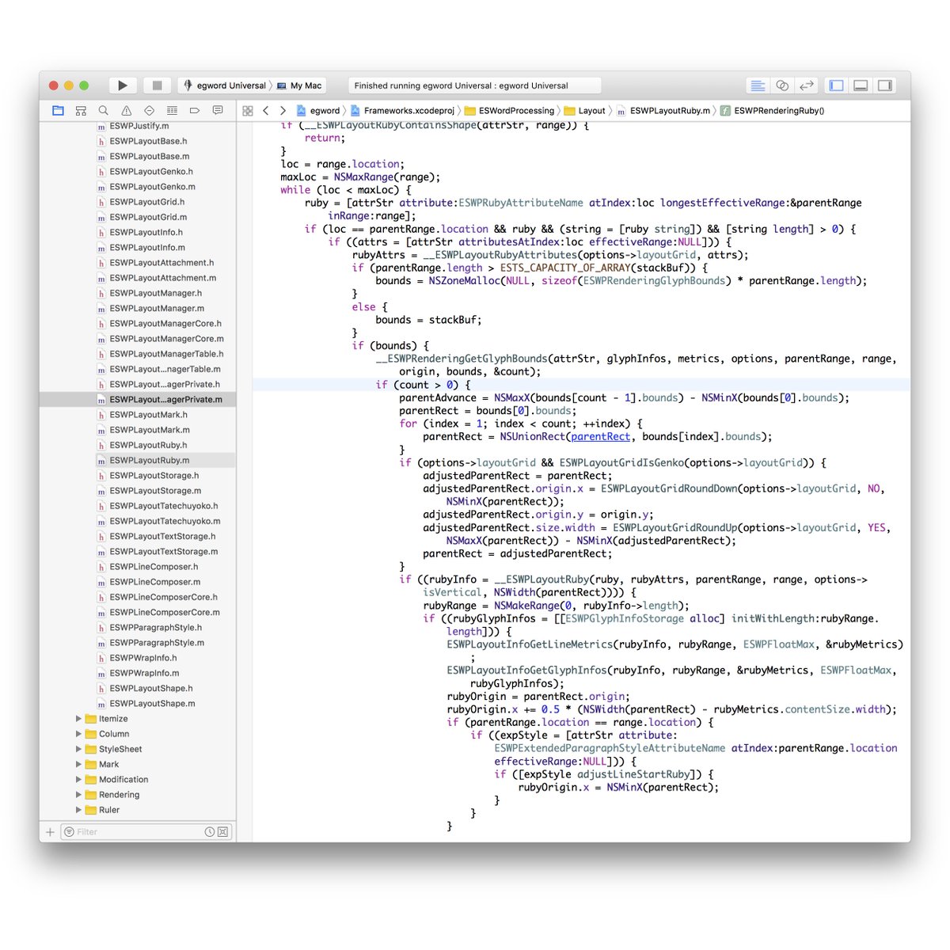This screenshot has height=950, width=950.
Task: Show only source-controlled files
Action: pyautogui.click(x=222, y=832)
